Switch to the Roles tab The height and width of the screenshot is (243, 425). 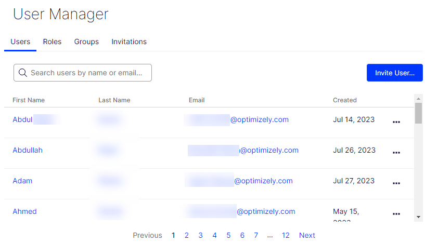[x=53, y=42]
